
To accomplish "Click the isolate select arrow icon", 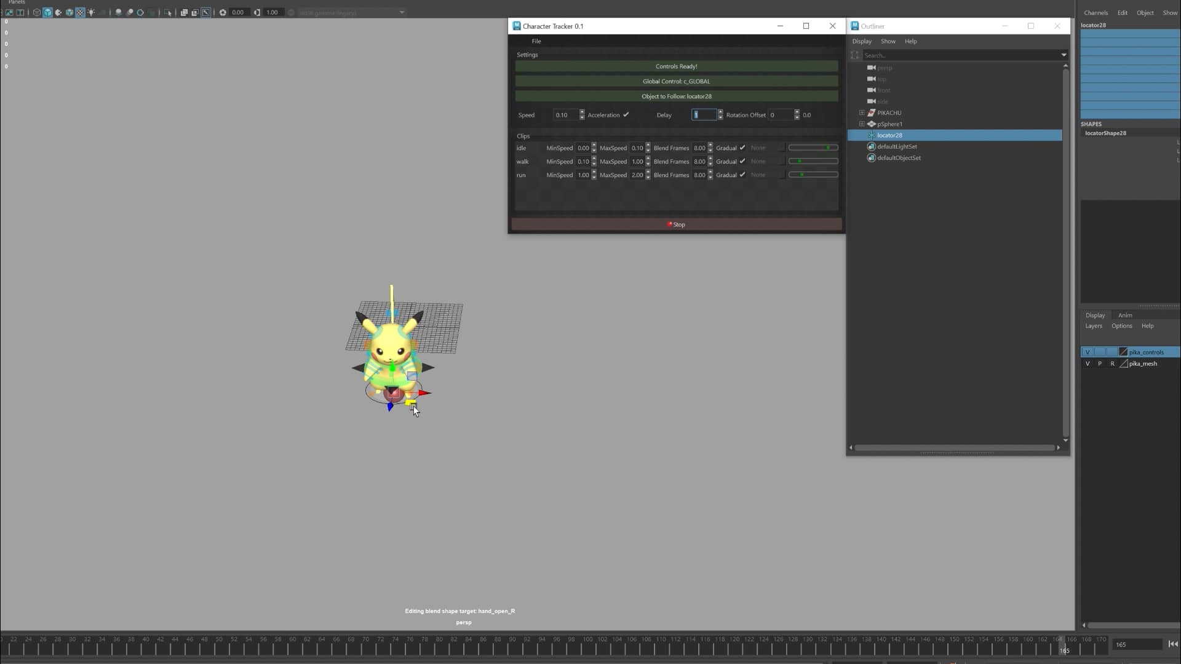I will [167, 12].
